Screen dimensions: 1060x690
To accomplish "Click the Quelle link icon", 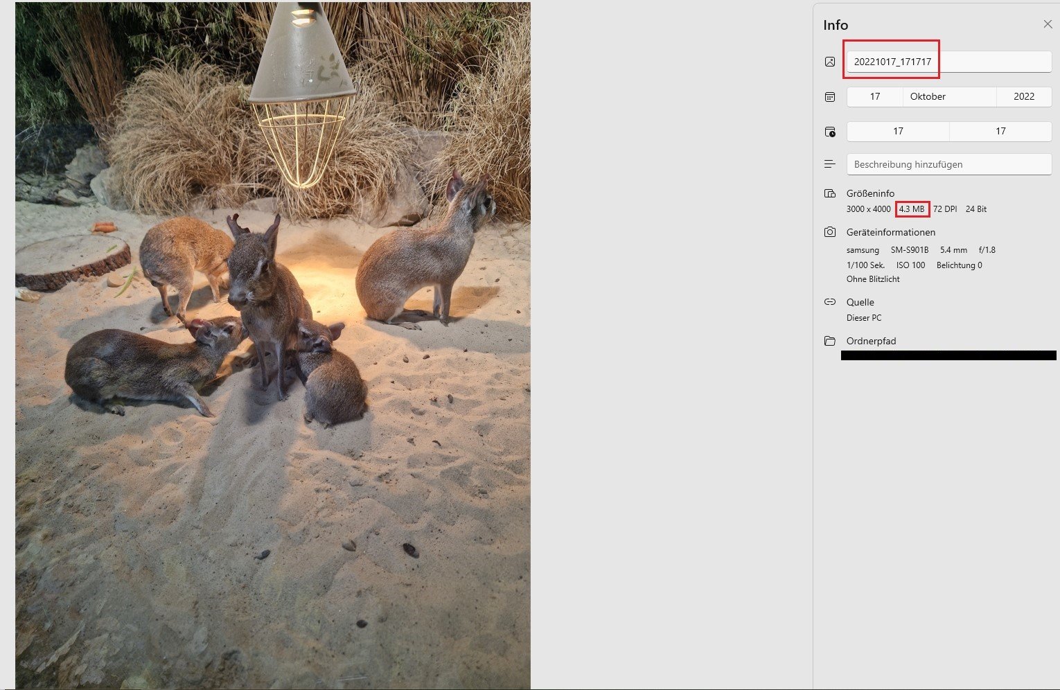I will pyautogui.click(x=830, y=302).
